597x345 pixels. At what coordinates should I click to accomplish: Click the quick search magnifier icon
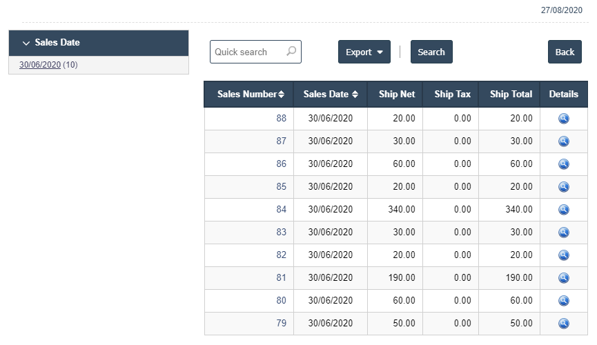point(291,51)
